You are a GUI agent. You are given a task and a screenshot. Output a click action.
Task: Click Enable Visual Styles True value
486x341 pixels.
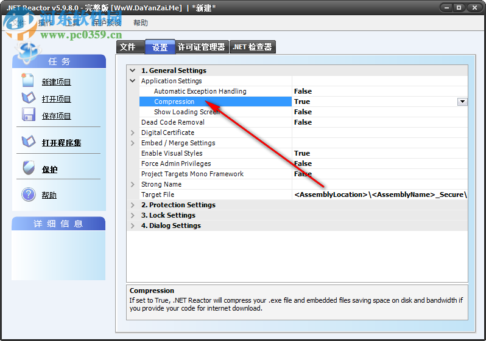coord(302,153)
